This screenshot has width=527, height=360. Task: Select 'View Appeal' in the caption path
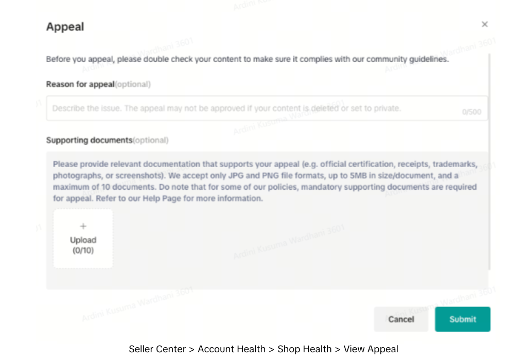coord(371,349)
